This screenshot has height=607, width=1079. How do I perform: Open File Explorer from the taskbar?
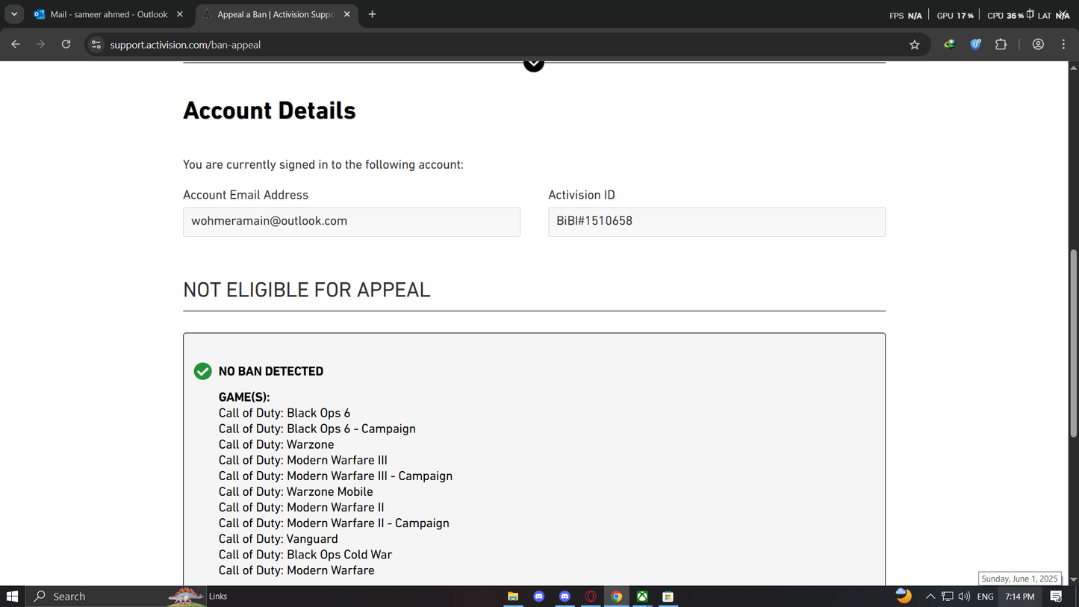point(513,597)
